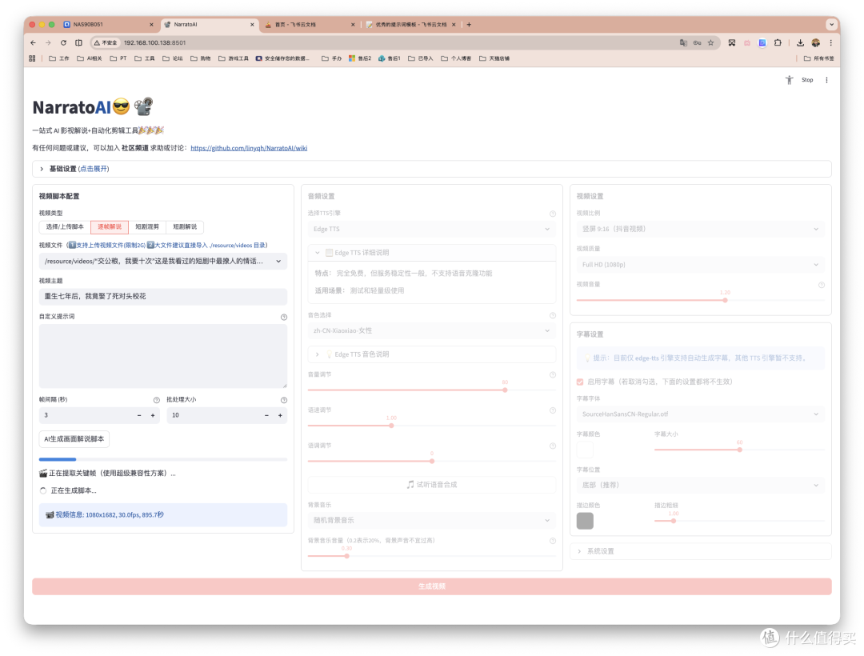Click the 生成视频 button

[x=431, y=586]
